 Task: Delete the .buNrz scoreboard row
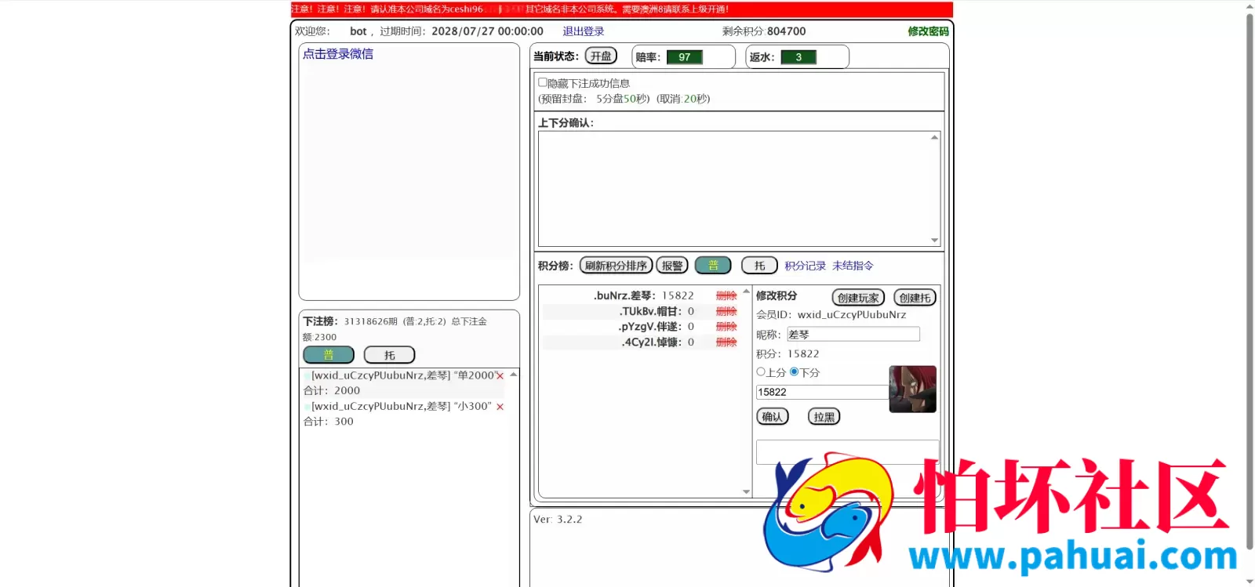[x=726, y=295]
